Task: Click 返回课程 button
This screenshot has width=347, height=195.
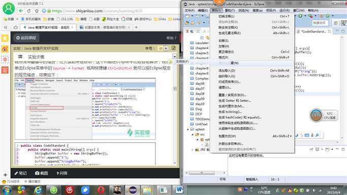Action: [26, 38]
